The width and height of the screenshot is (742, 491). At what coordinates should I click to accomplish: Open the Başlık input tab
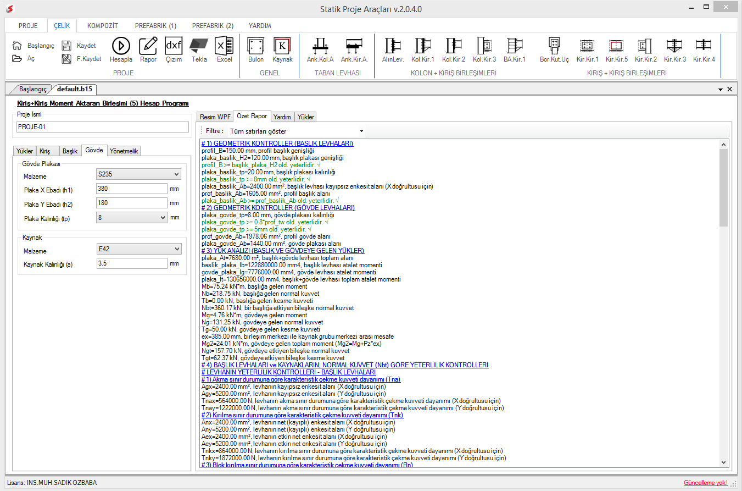tap(70, 151)
